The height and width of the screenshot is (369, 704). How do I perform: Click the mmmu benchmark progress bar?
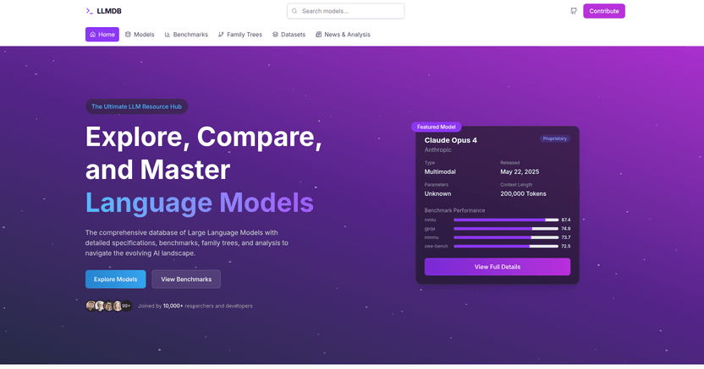(506, 237)
